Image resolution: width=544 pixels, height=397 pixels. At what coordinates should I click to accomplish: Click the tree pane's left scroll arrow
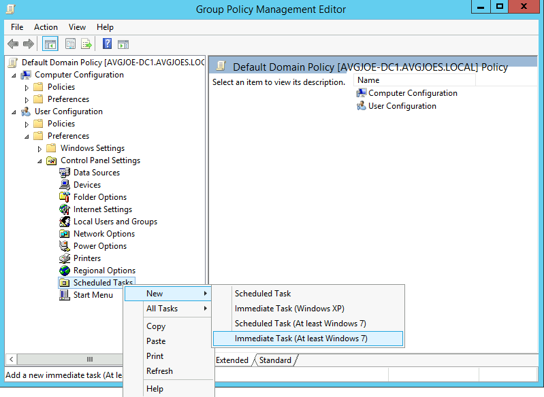(x=11, y=359)
